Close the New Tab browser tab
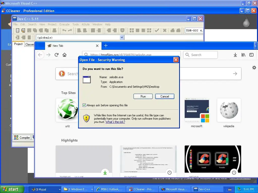This screenshot has width=258, height=193. click(97, 46)
